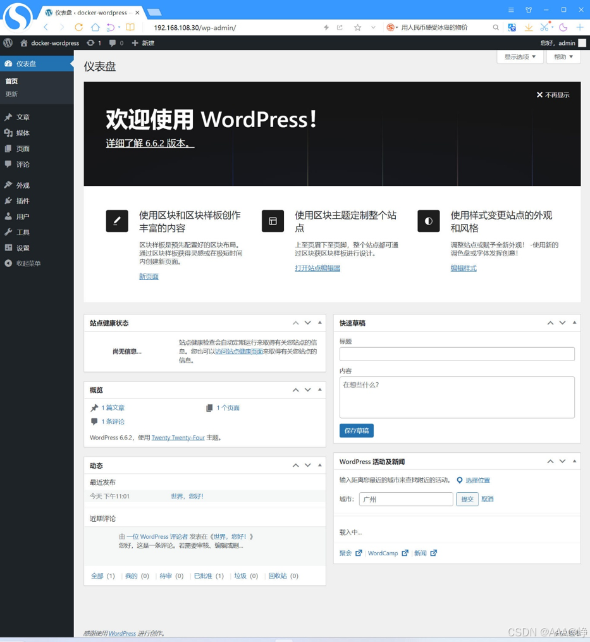Click the block theme layout icon
Viewport: 590px width, 642px height.
point(273,221)
